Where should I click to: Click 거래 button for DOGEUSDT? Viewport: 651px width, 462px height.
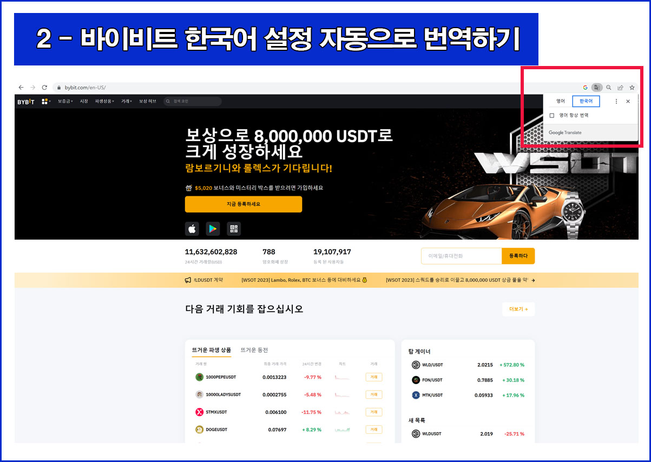374,430
